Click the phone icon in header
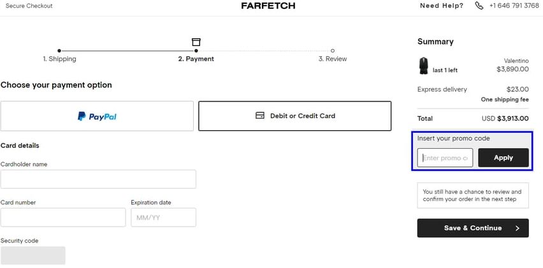 click(479, 6)
